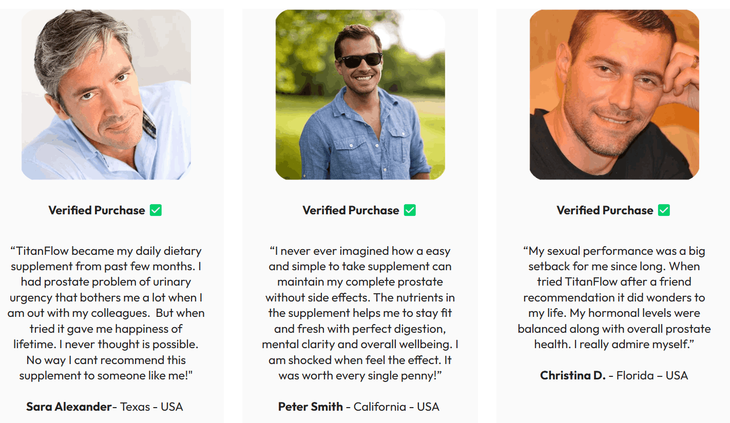Click the testimonial about hormonal levels being balanced

point(614,297)
